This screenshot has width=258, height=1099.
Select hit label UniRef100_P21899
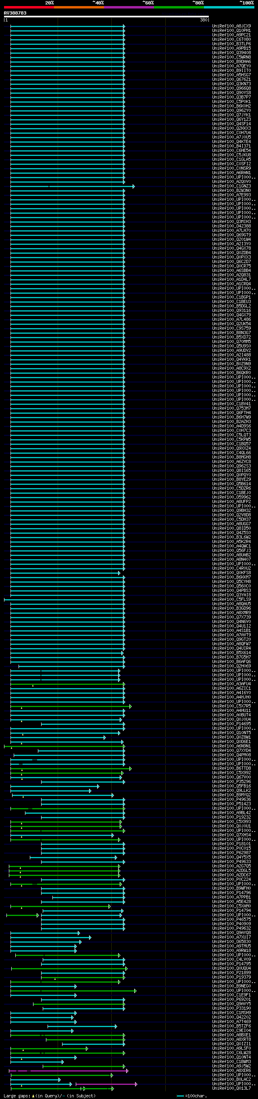click(x=232, y=973)
